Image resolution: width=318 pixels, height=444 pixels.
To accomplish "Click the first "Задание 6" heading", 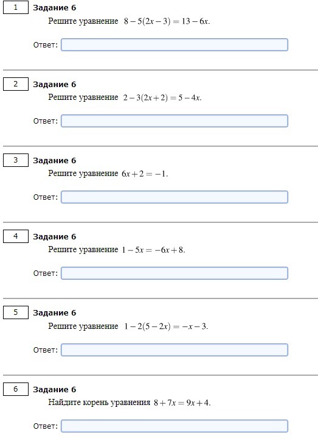I will pos(55,8).
